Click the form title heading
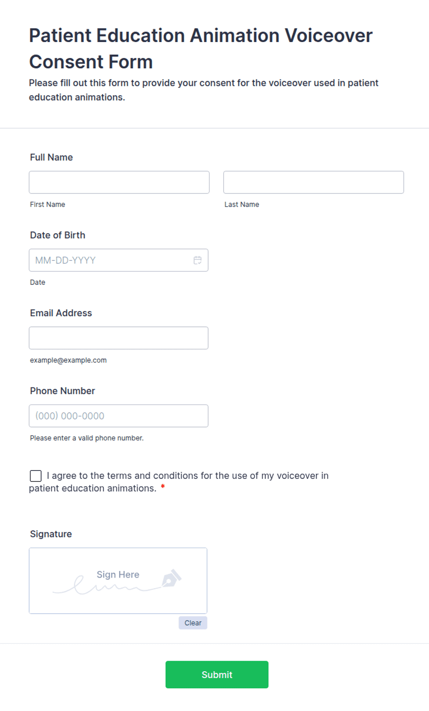This screenshot has height=711, width=429. [201, 48]
